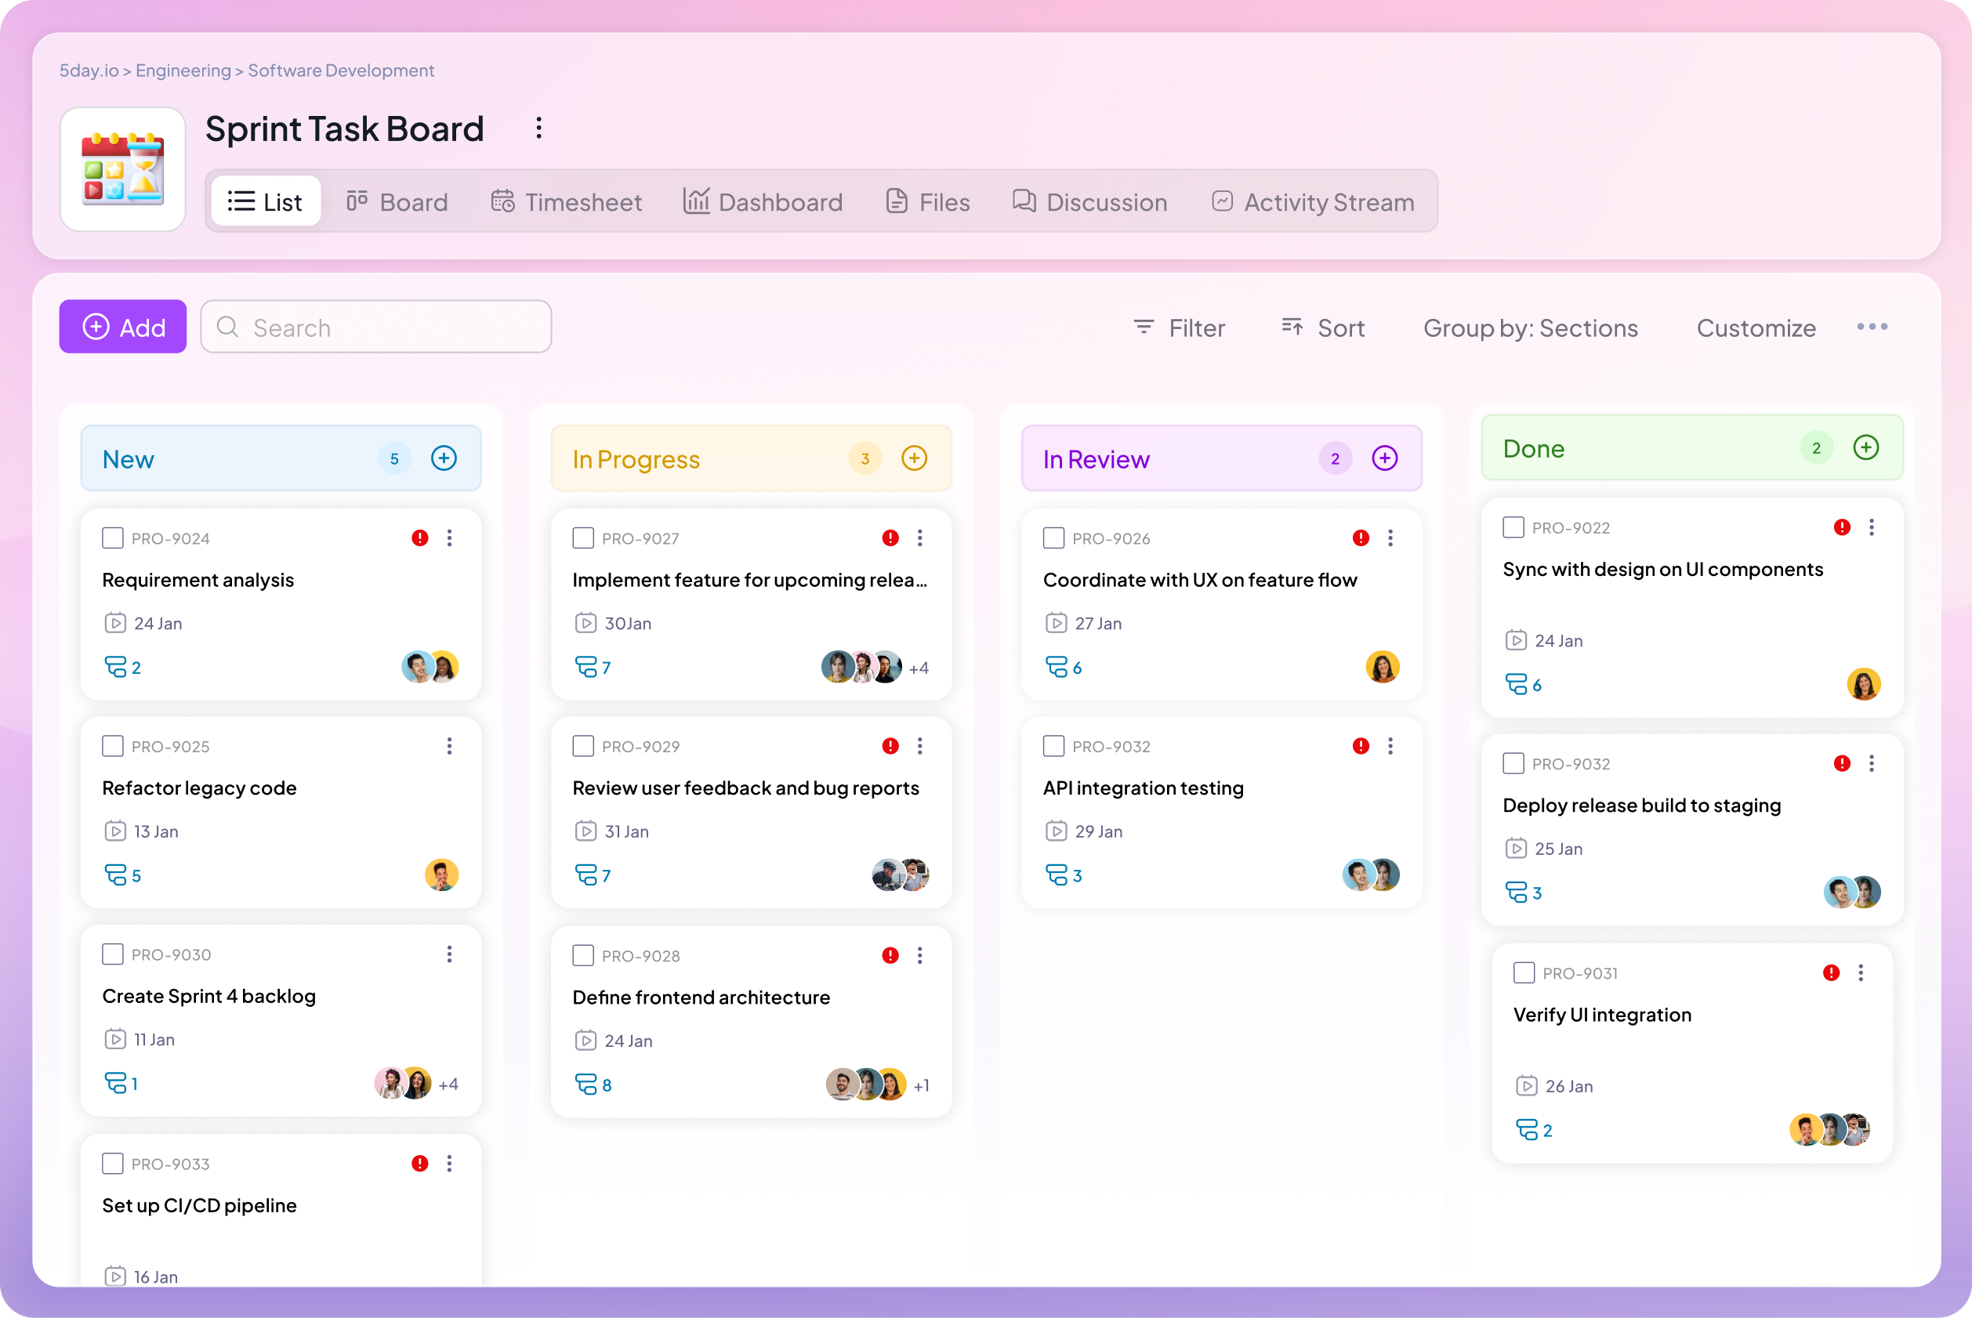Open the kebab menu on Refactor legacy code
The width and height of the screenshot is (1972, 1318).
pos(450,745)
